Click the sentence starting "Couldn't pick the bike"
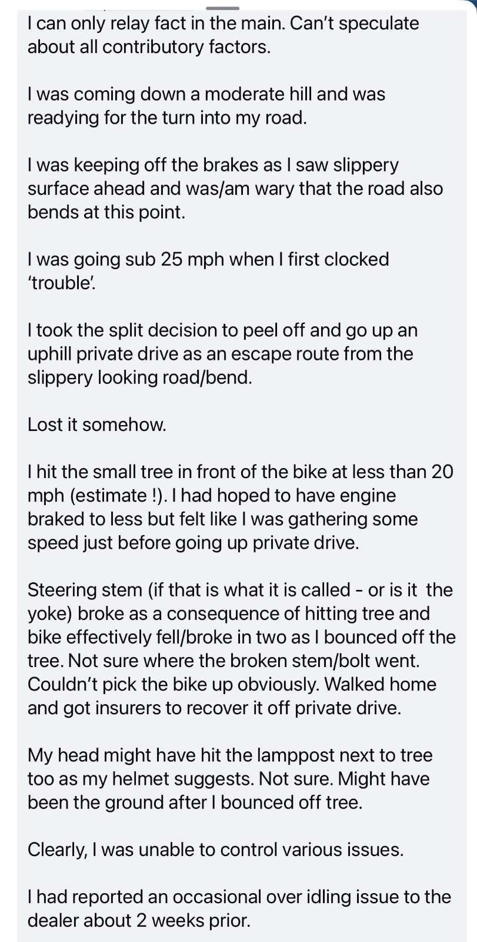Screen dimensions: 477x942 pos(232,684)
